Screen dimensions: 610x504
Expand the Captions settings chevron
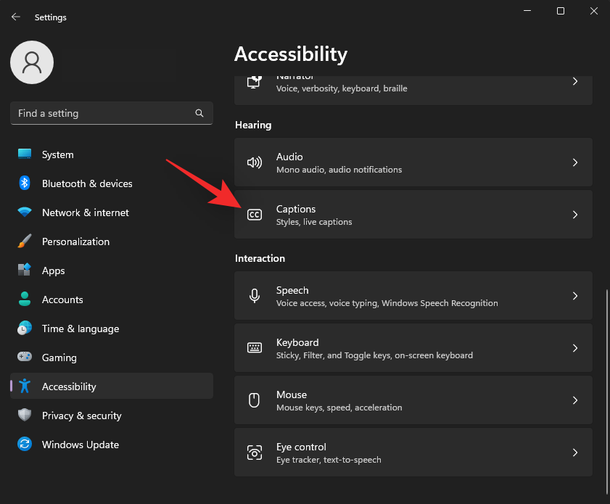pyautogui.click(x=575, y=214)
